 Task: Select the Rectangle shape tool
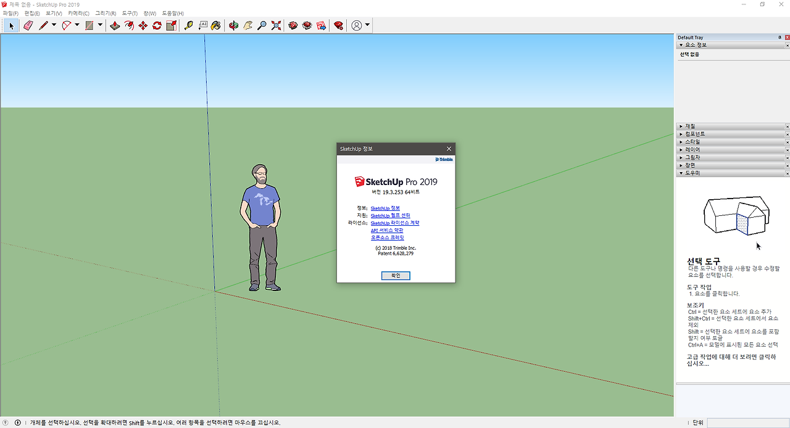(x=89, y=25)
